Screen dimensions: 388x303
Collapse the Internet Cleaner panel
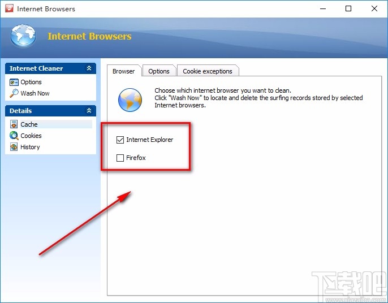tap(89, 68)
